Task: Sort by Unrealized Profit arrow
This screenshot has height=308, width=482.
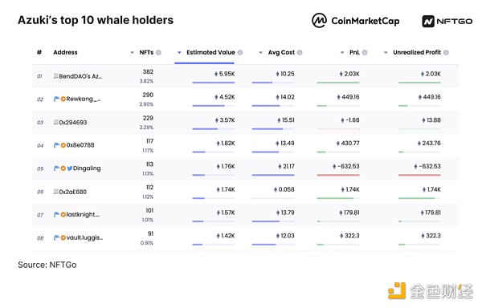Action: [x=386, y=52]
